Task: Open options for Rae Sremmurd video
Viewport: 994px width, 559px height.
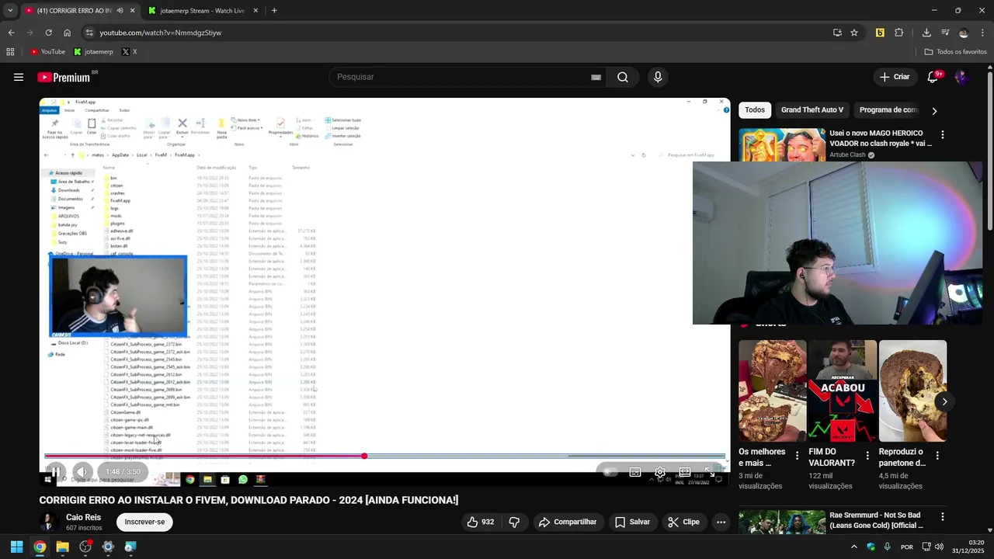Action: click(943, 517)
